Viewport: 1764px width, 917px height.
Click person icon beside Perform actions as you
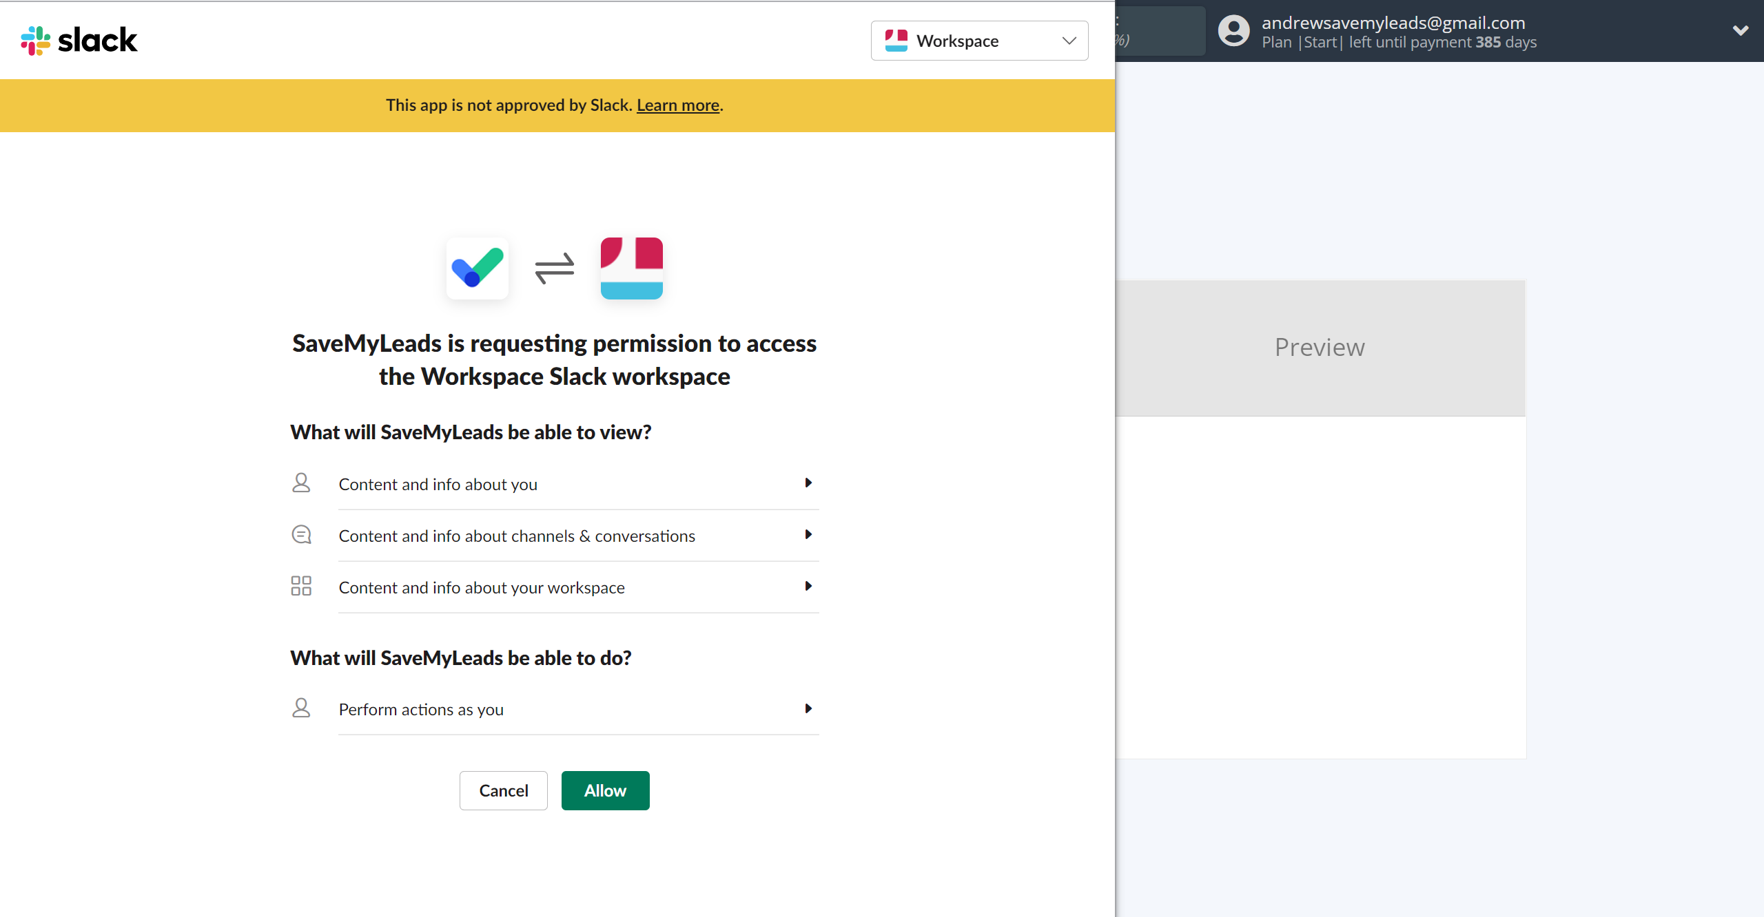[x=301, y=708]
